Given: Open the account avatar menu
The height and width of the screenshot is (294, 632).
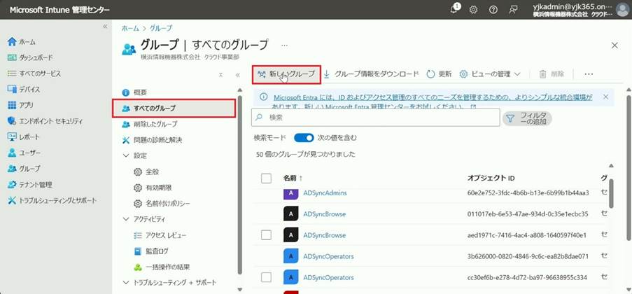Looking at the screenshot, I should [x=623, y=10].
